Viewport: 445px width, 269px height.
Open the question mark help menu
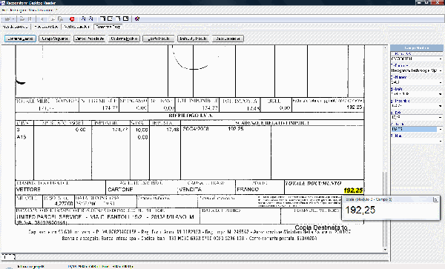click(56, 10)
